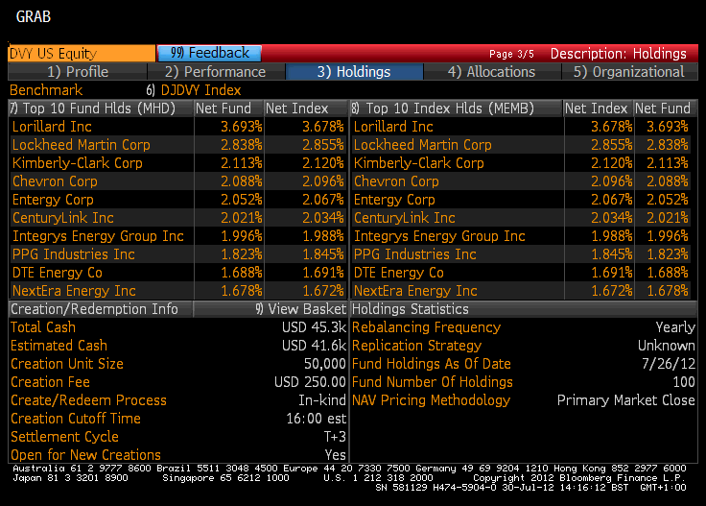Click the GRAB window title

pos(34,16)
